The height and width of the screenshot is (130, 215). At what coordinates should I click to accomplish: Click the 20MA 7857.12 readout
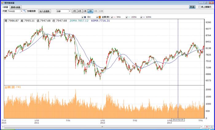79,21
